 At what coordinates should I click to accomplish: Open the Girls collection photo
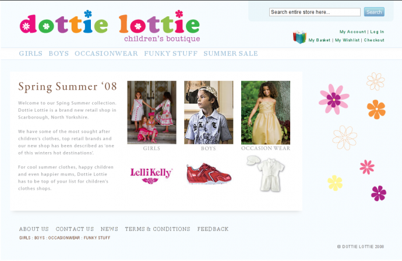pyautogui.click(x=152, y=112)
